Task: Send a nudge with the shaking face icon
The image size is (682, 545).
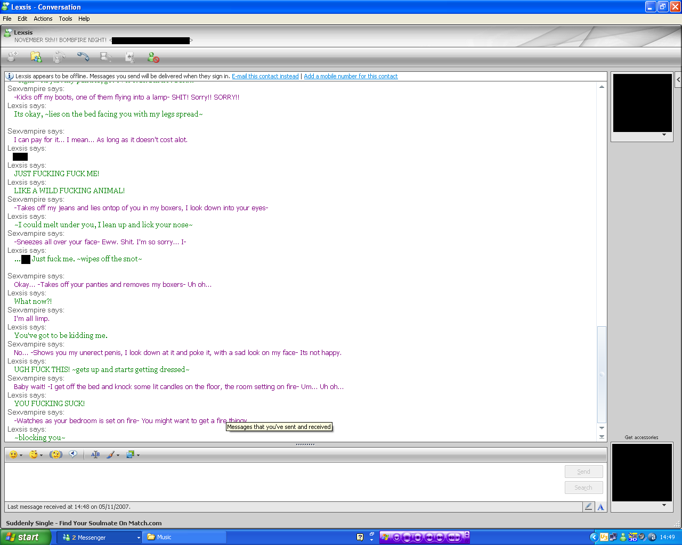Action: coord(56,455)
